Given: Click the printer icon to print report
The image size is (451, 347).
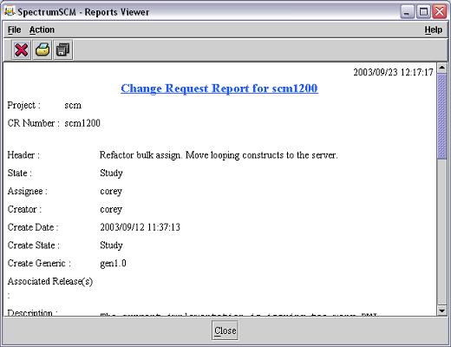Looking at the screenshot, I should coord(42,49).
